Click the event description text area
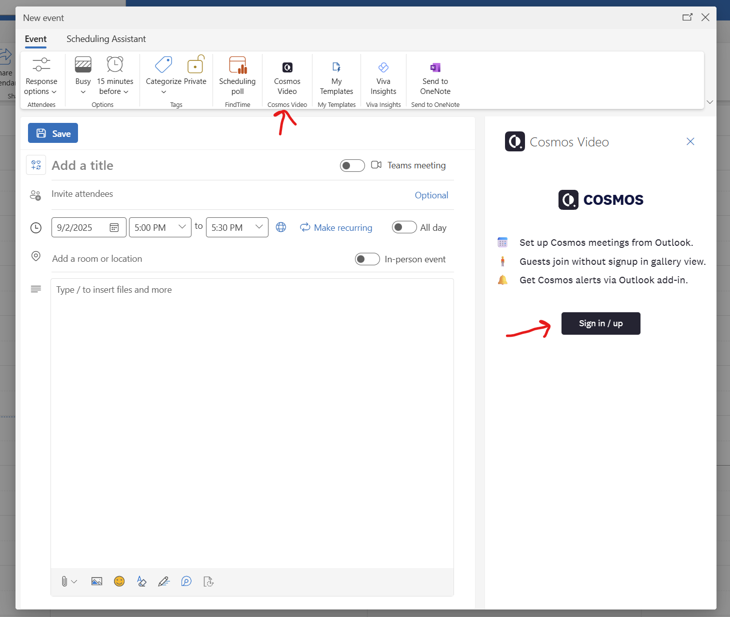 coord(252,423)
